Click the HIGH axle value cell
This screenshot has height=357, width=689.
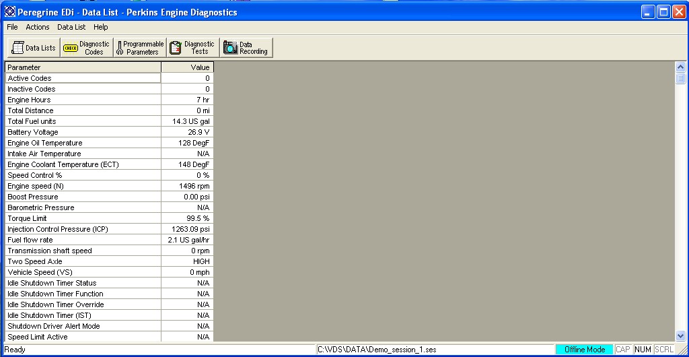(188, 261)
